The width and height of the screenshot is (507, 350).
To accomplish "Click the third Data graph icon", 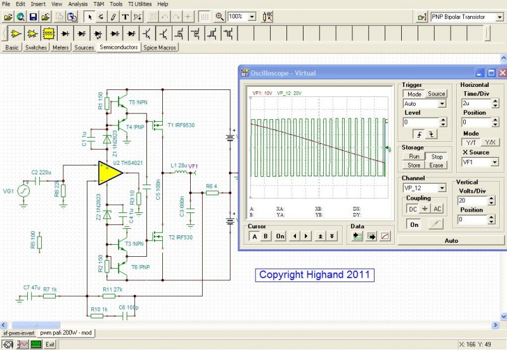I will (x=385, y=236).
